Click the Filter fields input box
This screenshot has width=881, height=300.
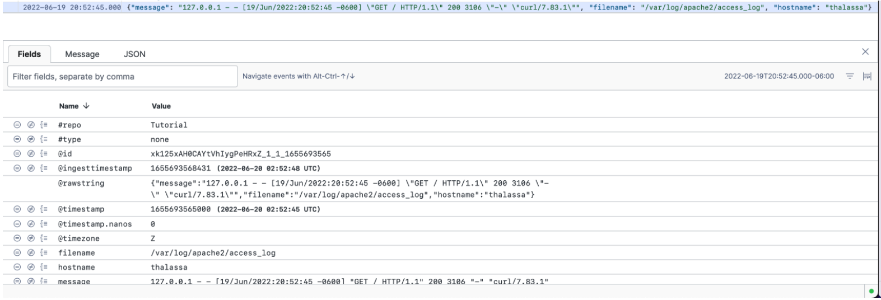tap(122, 77)
